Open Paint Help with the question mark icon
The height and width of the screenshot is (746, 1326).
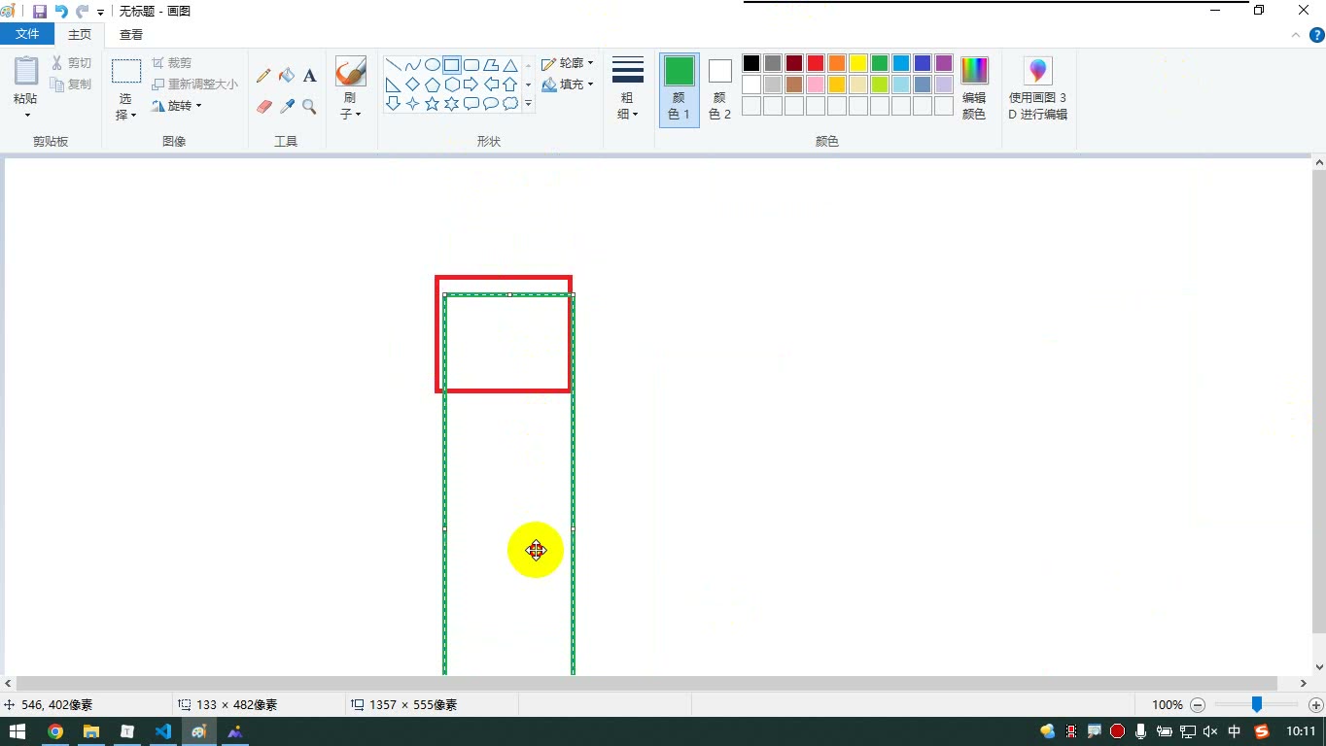[x=1317, y=35]
